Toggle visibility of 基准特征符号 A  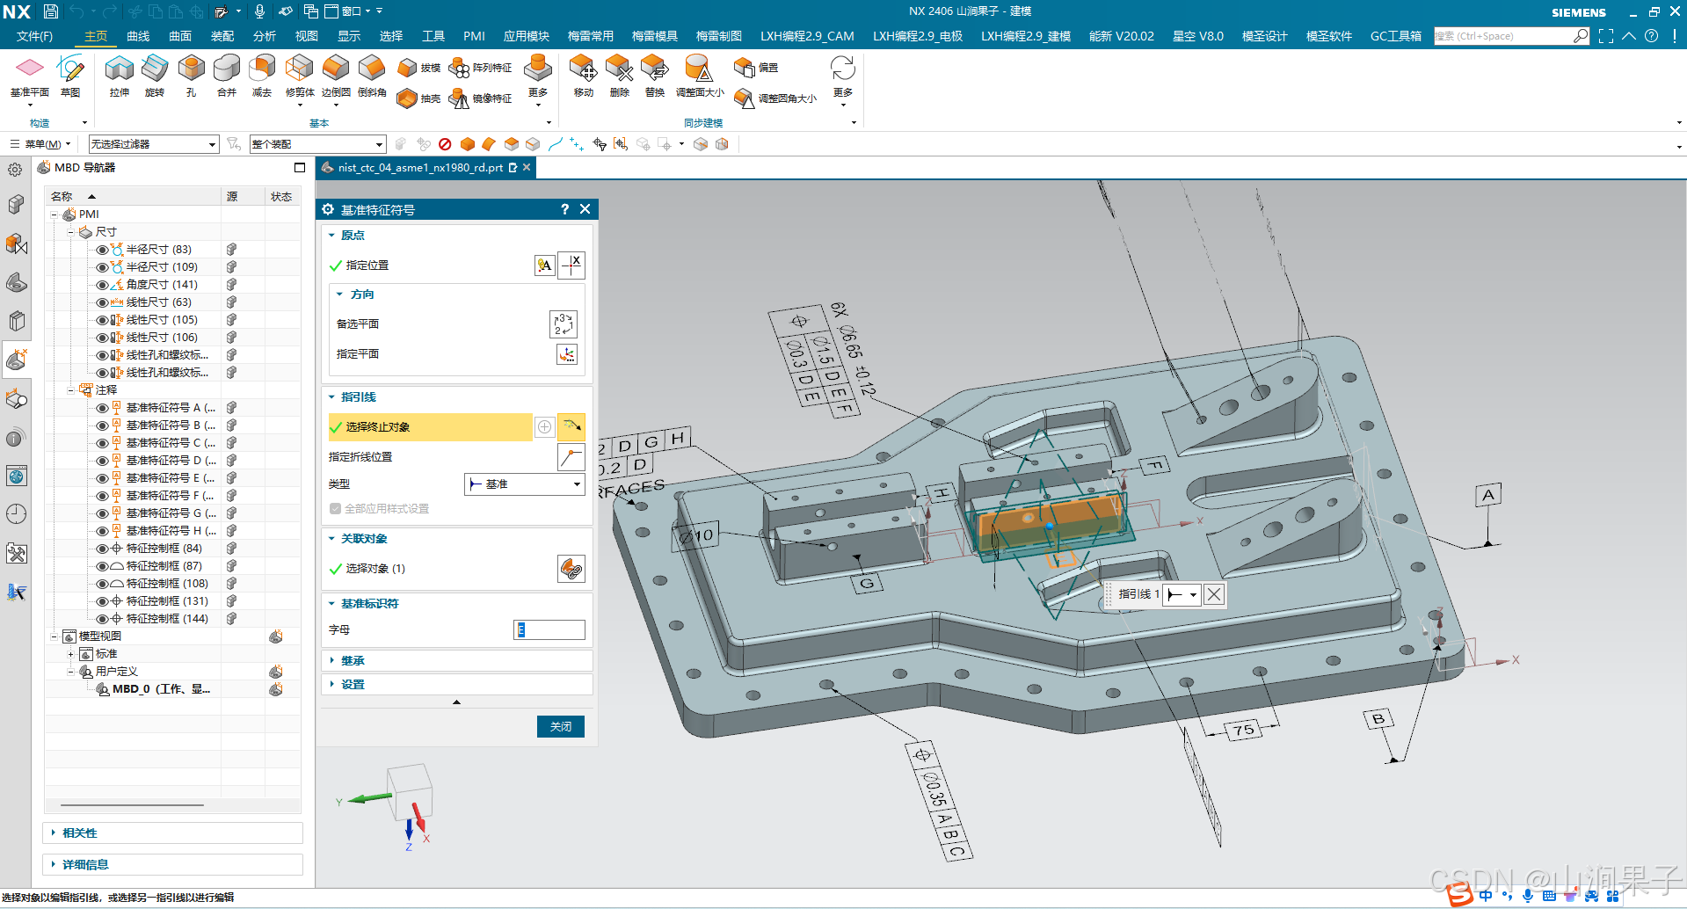coord(102,408)
